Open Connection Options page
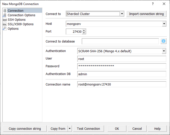This screenshot has height=135, width=170. (21, 15)
